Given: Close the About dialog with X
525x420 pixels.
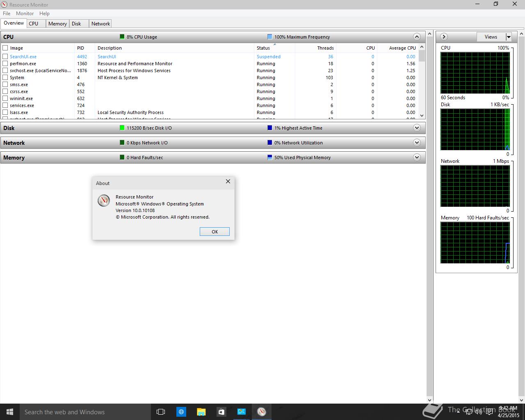Looking at the screenshot, I should pyautogui.click(x=228, y=181).
